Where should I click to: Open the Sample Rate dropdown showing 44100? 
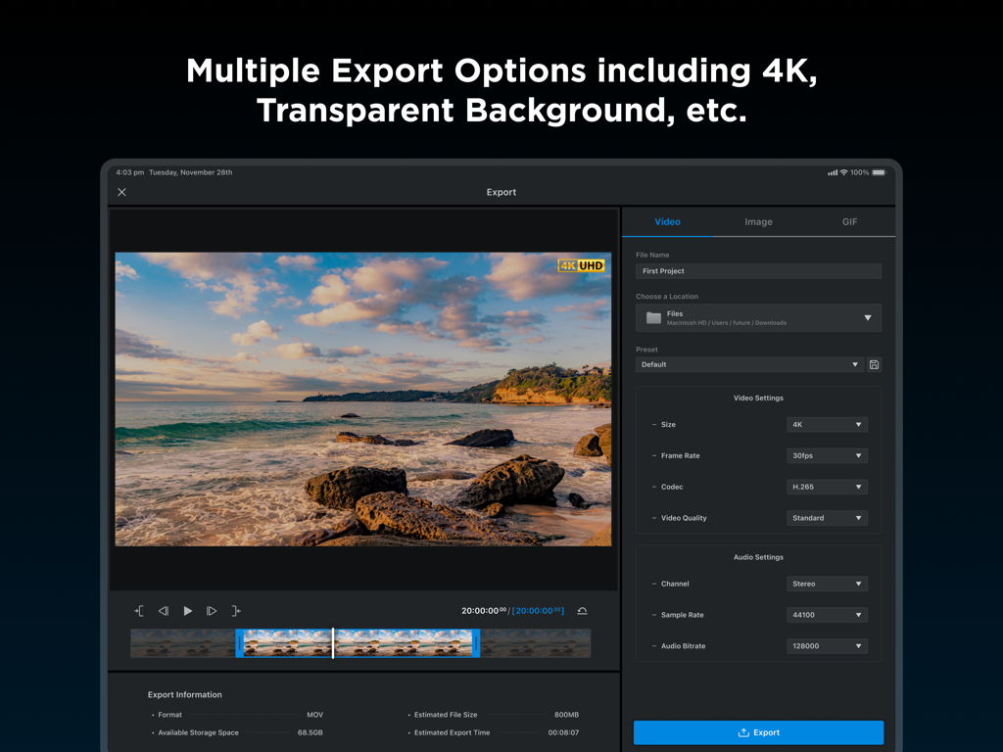[x=827, y=614]
